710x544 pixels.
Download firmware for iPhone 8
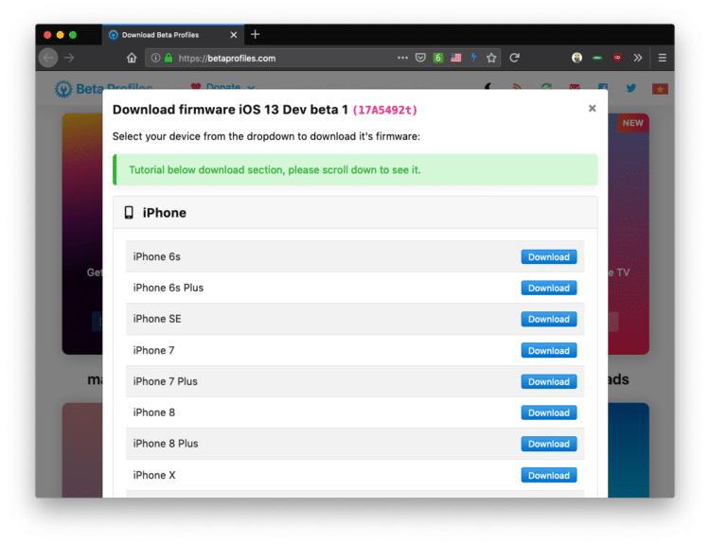click(x=549, y=412)
